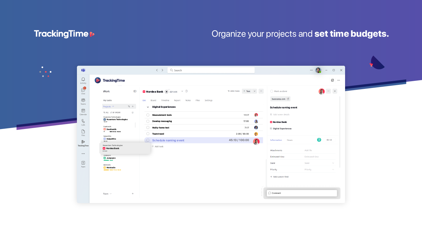Add a team member with plus icon

point(133,194)
